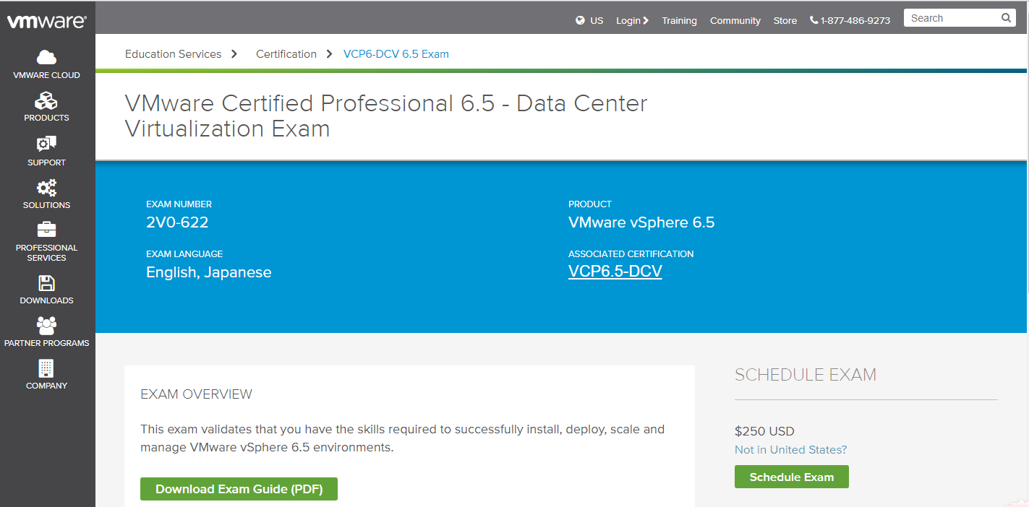Image resolution: width=1029 pixels, height=507 pixels.
Task: Open the Solutions gears icon
Action: pos(46,188)
